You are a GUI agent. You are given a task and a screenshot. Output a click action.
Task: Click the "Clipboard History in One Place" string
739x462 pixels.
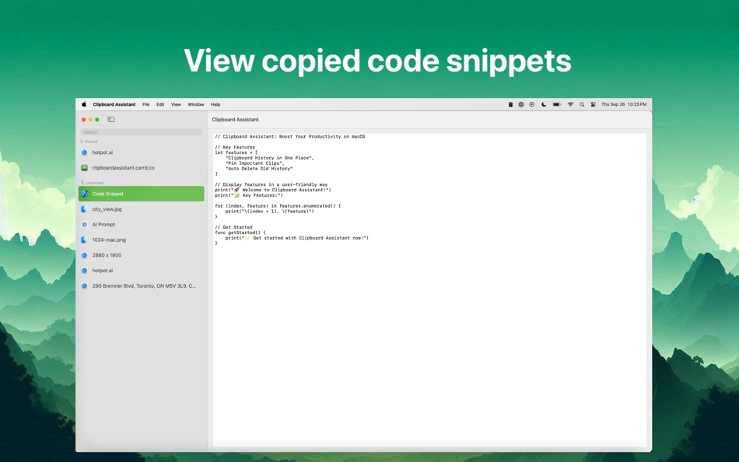tap(270, 158)
